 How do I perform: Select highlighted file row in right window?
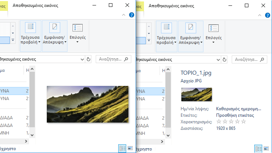coord(151,91)
